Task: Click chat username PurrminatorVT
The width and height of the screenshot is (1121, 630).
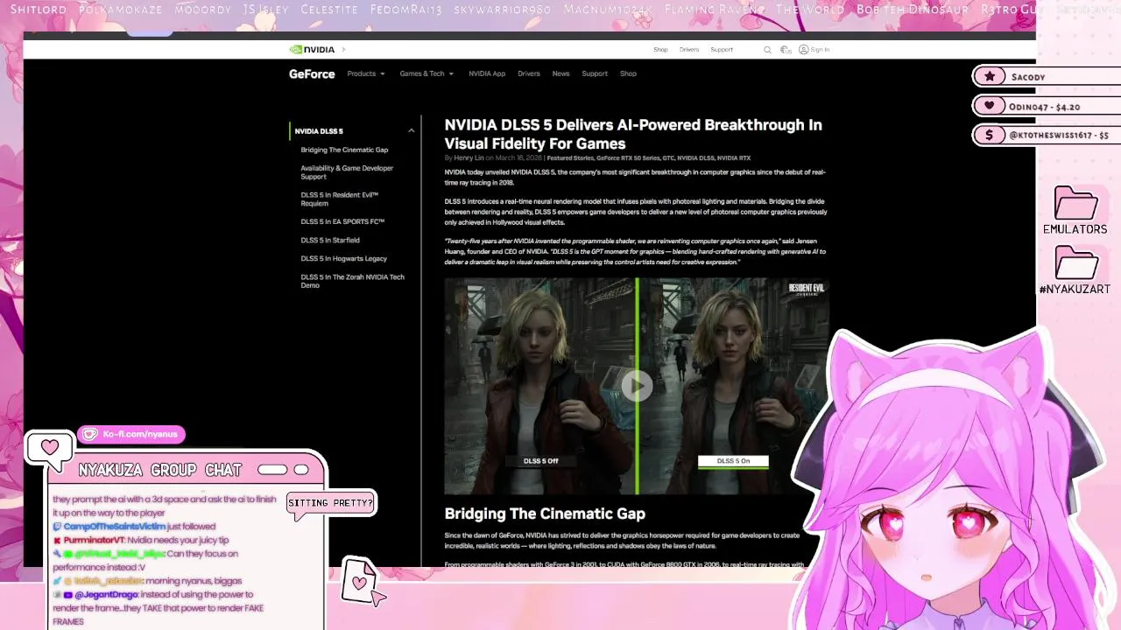Action: point(94,541)
